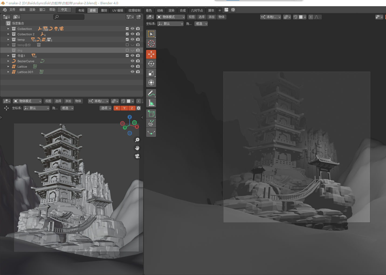
Task: Open 坐标系 默认 dropdown in right viewport
Action: [x=170, y=24]
